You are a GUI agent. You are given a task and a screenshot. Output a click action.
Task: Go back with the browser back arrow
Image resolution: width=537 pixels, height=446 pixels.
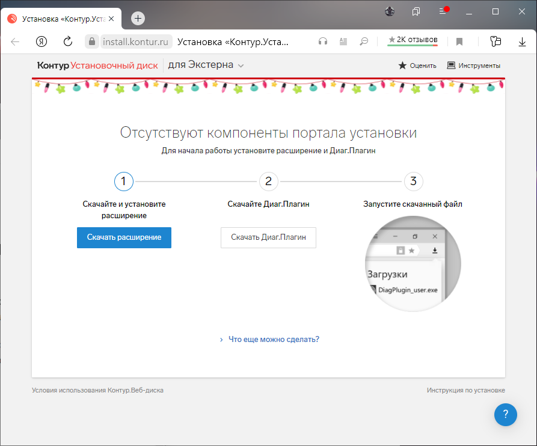tap(15, 41)
